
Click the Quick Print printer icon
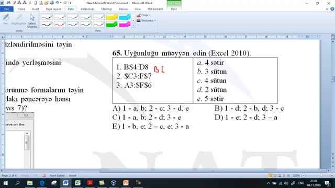51,3
